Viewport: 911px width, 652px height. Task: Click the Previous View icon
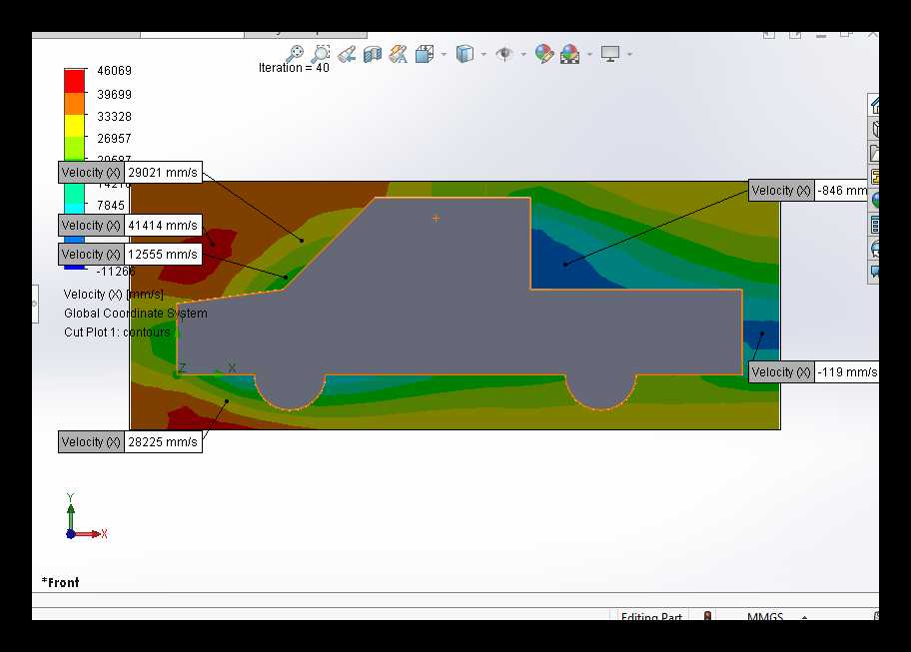coord(347,55)
